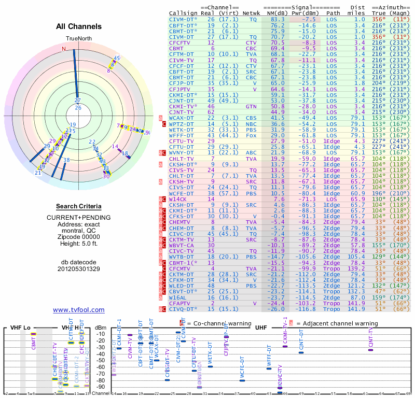Select the WCAX-DT callsign in the table
Viewport: 415px width, 398px height.
click(x=181, y=118)
